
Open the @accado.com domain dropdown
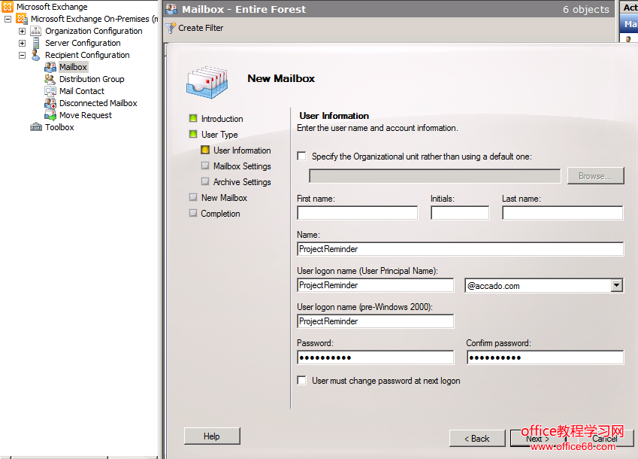point(616,286)
